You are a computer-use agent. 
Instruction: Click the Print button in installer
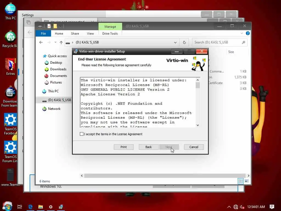tap(124, 147)
